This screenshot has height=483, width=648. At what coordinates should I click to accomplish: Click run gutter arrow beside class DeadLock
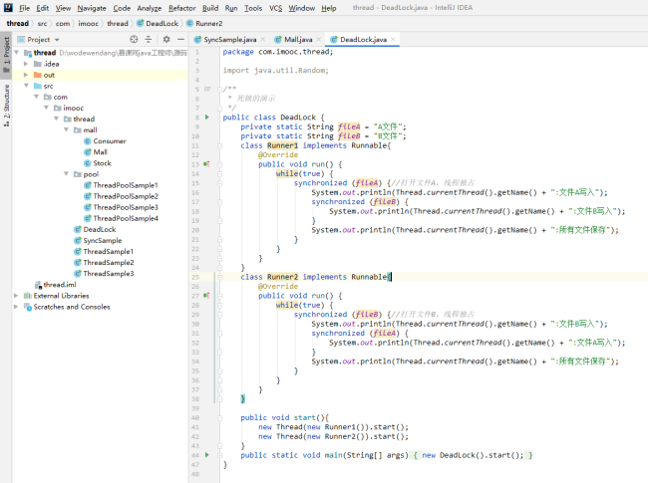click(x=206, y=118)
